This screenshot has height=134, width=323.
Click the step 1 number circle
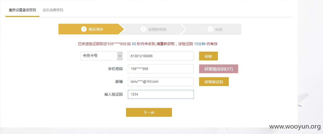tap(84, 29)
